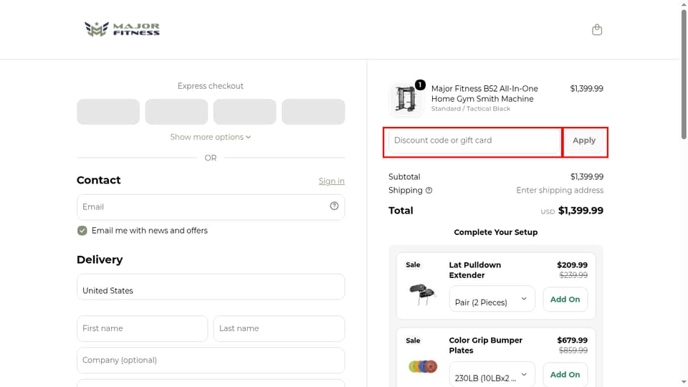Viewport: 688px width, 387px height.
Task: Add on the Lat Pulldown Extender
Action: tap(565, 300)
